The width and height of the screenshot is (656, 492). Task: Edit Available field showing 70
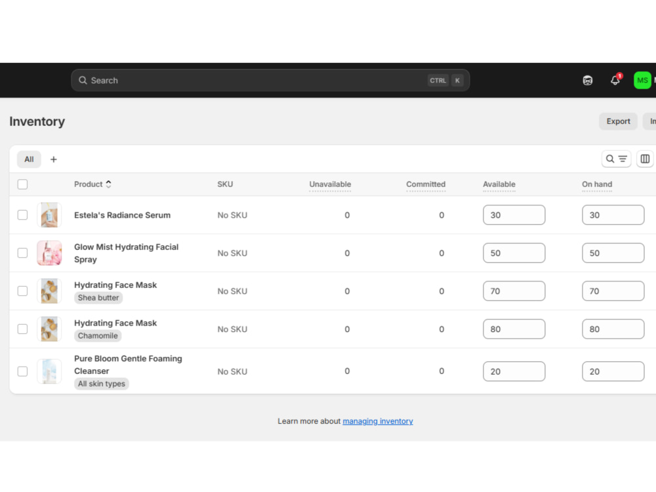[x=514, y=291]
